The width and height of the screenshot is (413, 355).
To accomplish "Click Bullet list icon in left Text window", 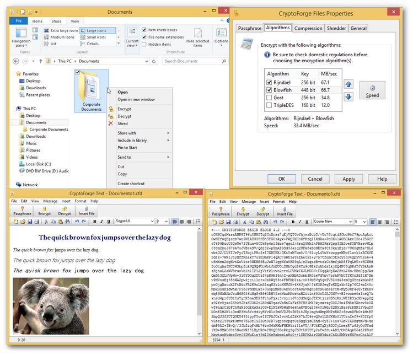I will point(198,222).
